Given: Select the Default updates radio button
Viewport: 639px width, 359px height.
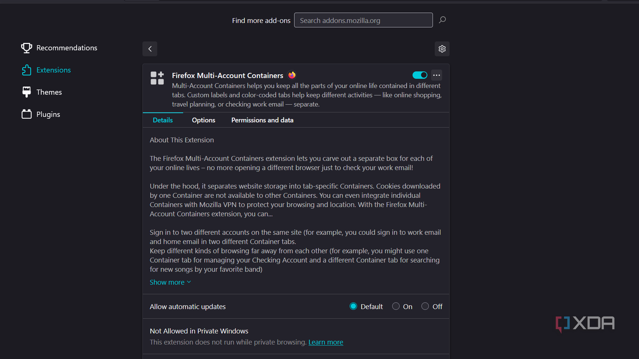Looking at the screenshot, I should (x=353, y=306).
